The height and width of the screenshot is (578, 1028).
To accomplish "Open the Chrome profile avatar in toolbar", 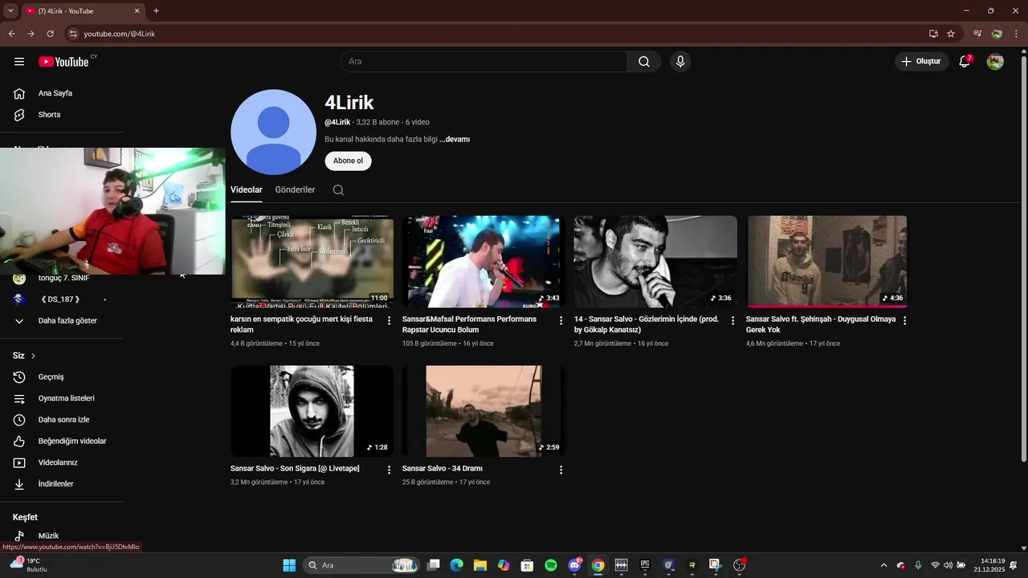I will tap(997, 34).
